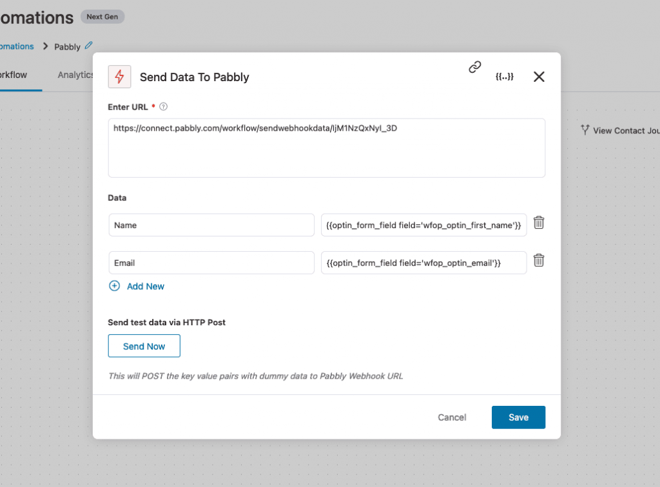
Task: Switch to the Analytics tab
Action: coord(76,75)
